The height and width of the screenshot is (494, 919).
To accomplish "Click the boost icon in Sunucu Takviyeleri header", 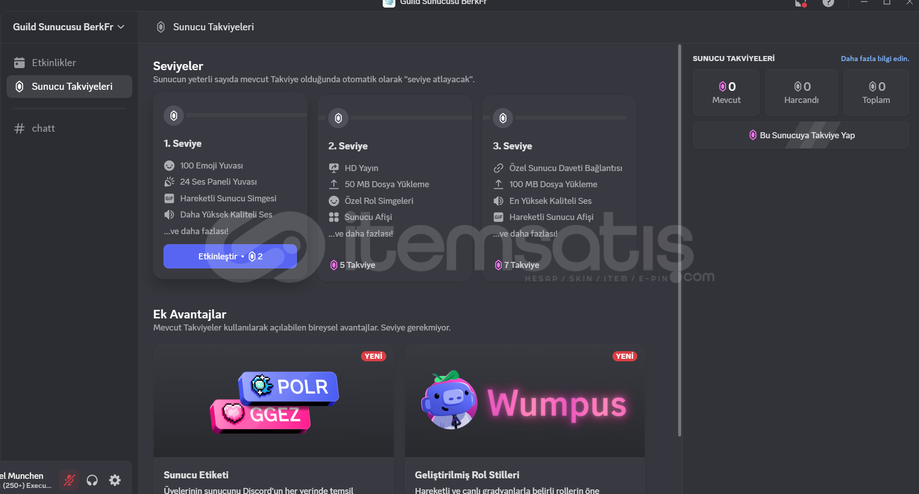I will pyautogui.click(x=161, y=27).
